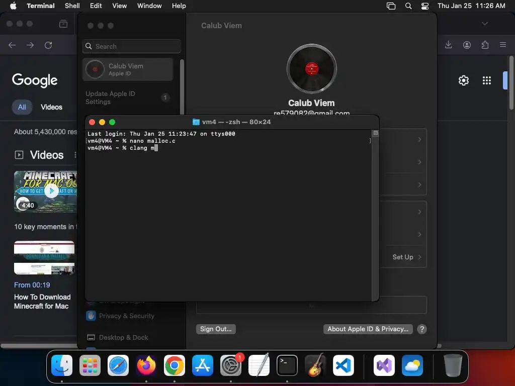Viewport: 515px width, 386px height.
Task: Go forward in the Firefox window
Action: click(30, 45)
